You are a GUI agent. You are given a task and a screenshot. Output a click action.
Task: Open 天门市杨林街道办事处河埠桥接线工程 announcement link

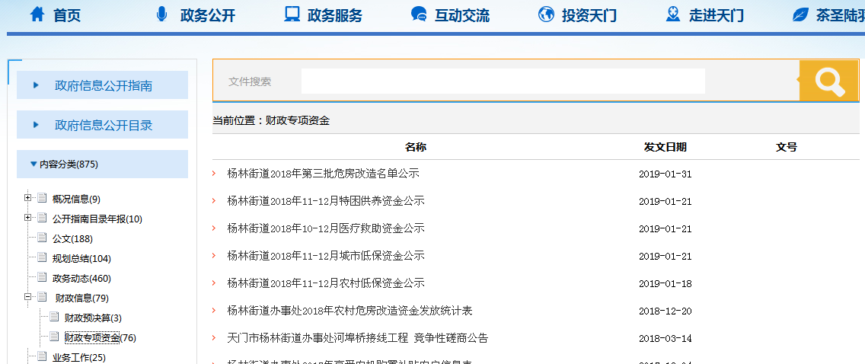click(x=357, y=338)
